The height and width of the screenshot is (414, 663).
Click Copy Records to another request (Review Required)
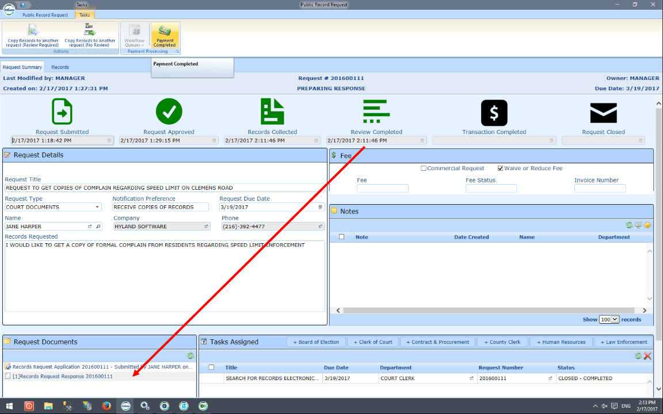(33, 36)
